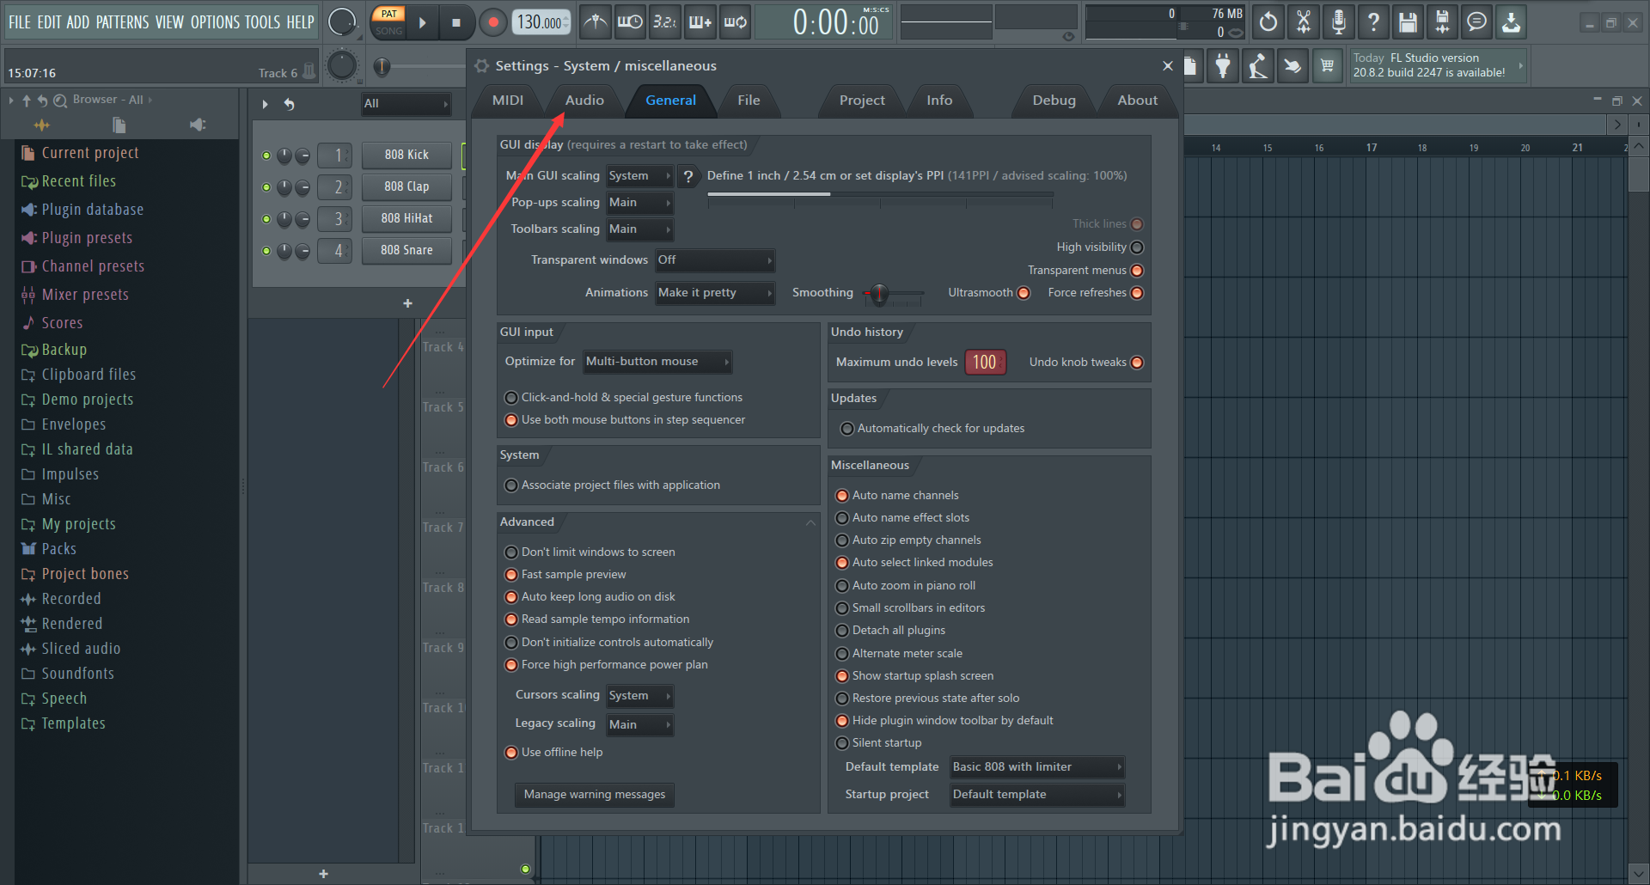1650x885 pixels.
Task: Click the Maximum undo levels 100 field
Action: (x=985, y=363)
